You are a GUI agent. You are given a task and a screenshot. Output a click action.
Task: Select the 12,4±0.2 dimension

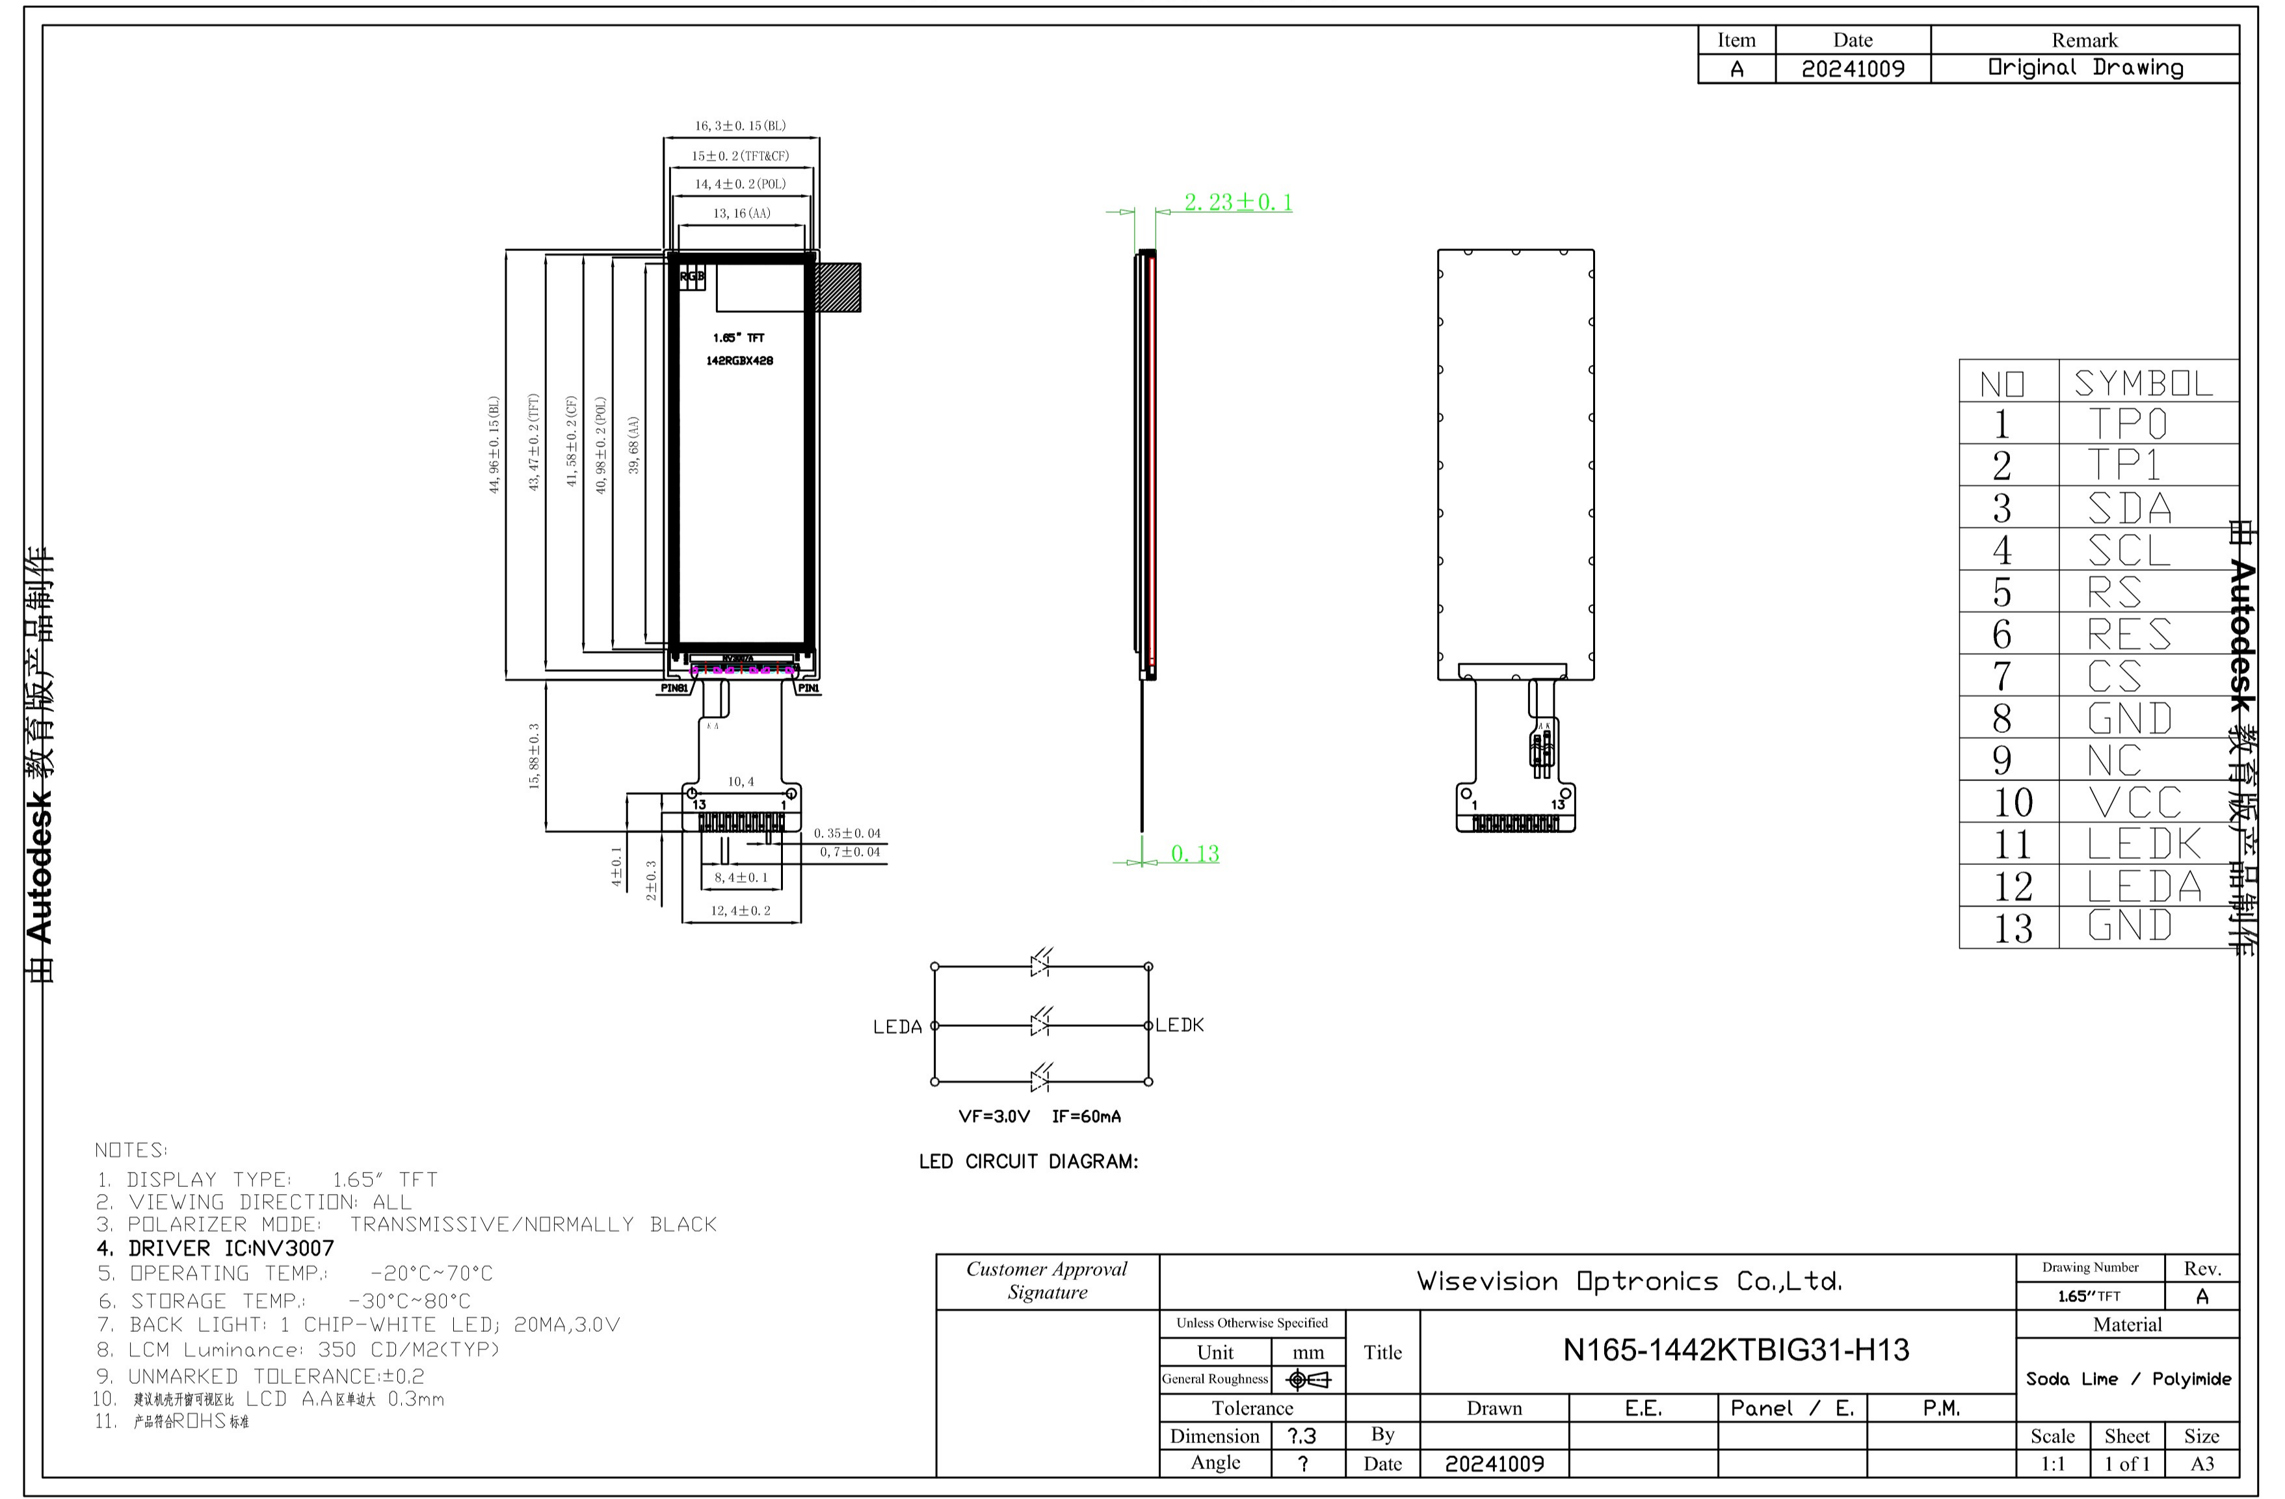pos(740,910)
